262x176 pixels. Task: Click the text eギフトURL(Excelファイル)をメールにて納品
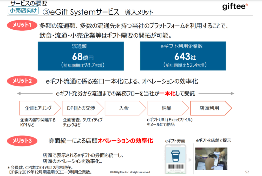click(170, 122)
